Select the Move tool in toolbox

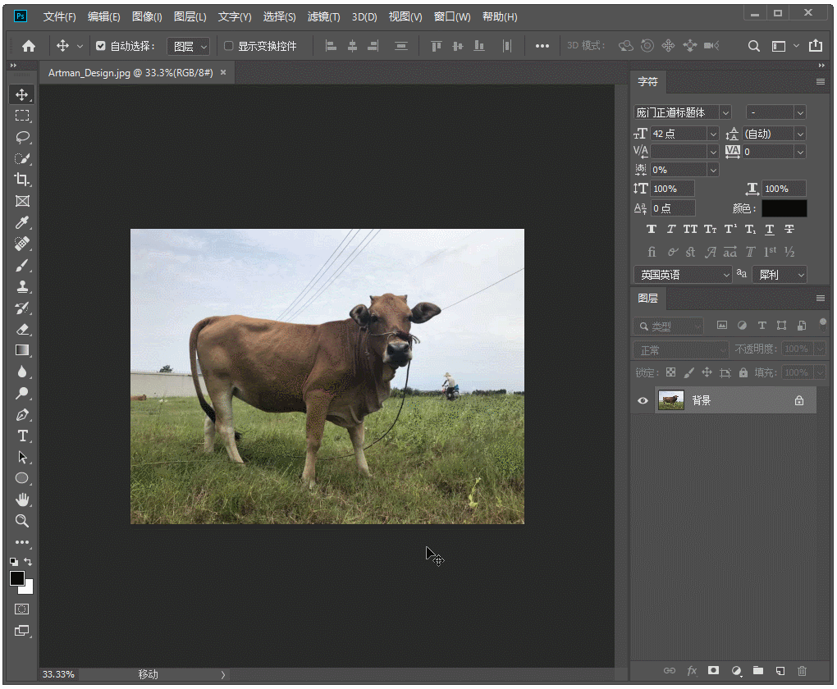point(22,94)
